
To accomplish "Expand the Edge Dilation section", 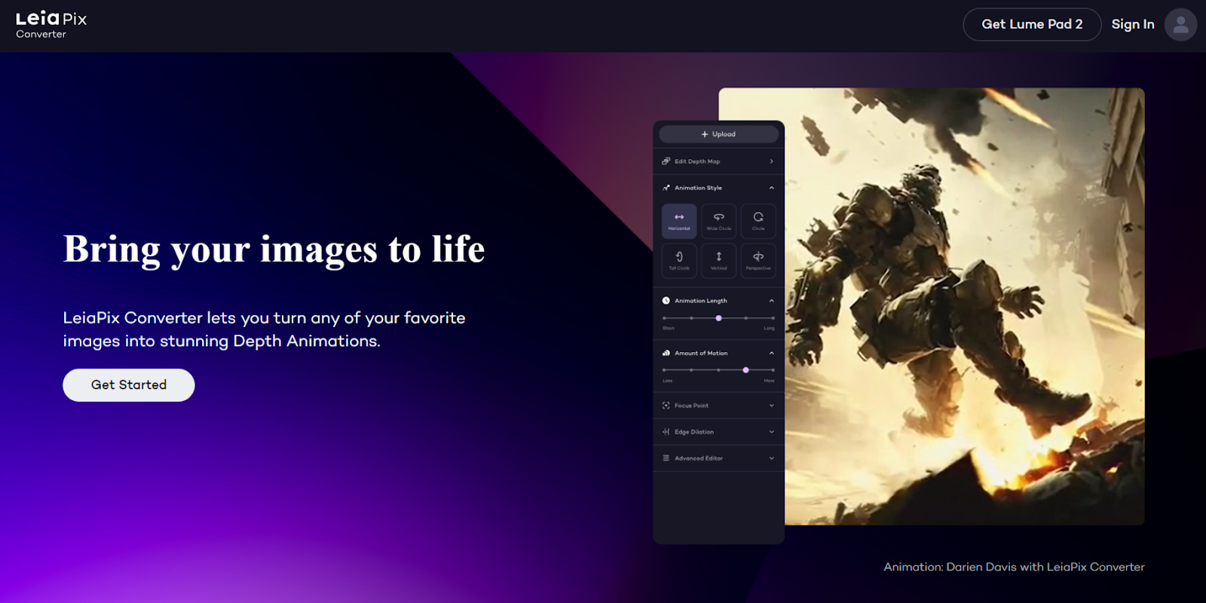I will click(x=771, y=432).
